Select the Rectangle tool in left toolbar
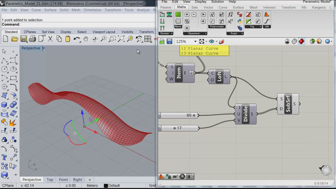The image size is (336, 189). [x=13, y=78]
